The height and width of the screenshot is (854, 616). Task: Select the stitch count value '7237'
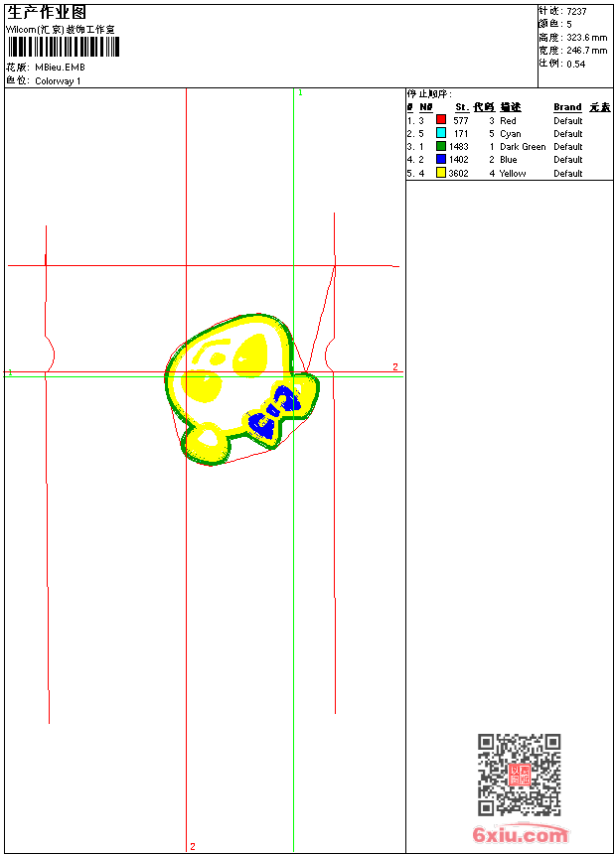[x=576, y=12]
